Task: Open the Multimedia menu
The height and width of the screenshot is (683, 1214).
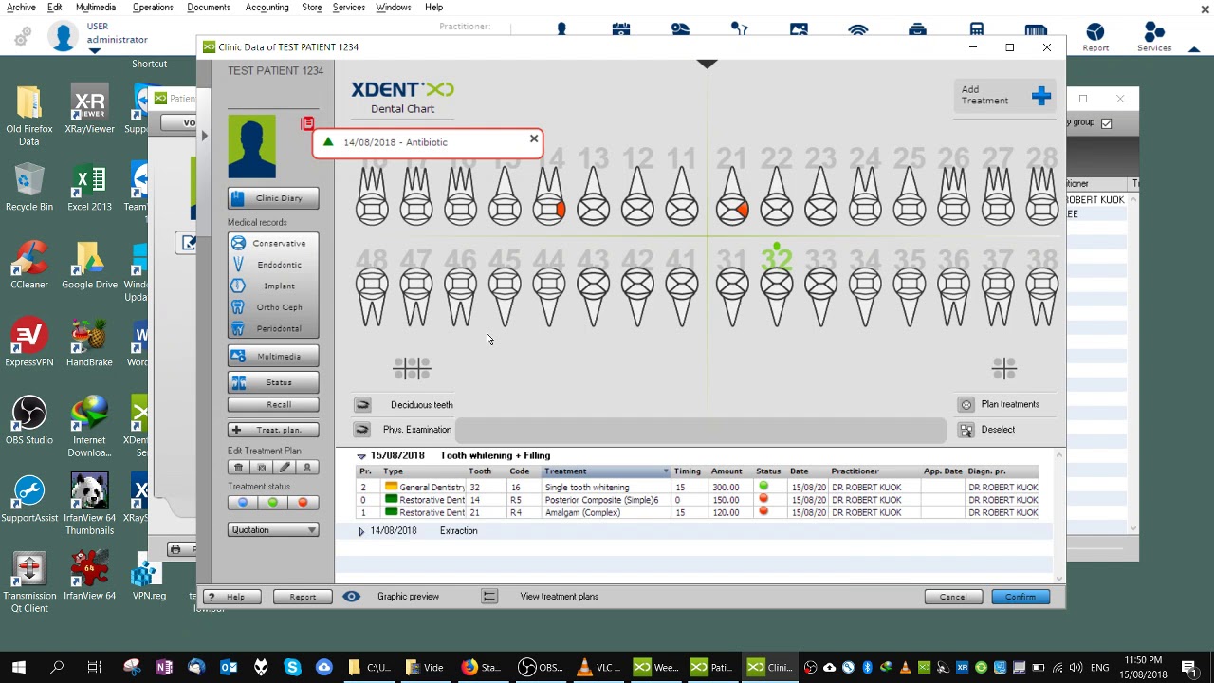Action: pyautogui.click(x=96, y=8)
